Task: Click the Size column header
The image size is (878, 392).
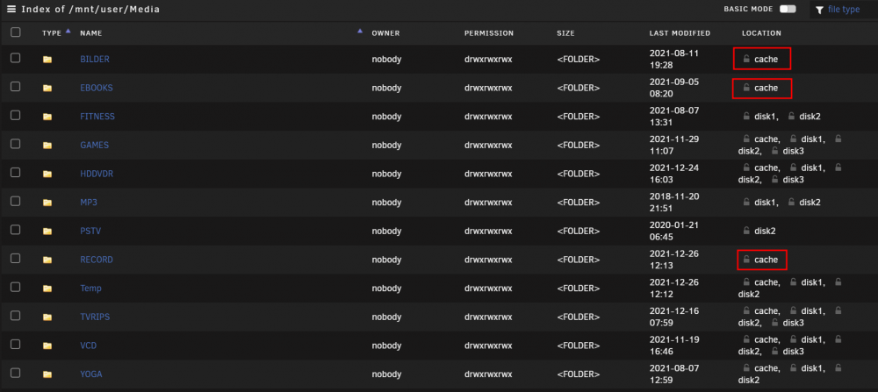Action: (565, 33)
